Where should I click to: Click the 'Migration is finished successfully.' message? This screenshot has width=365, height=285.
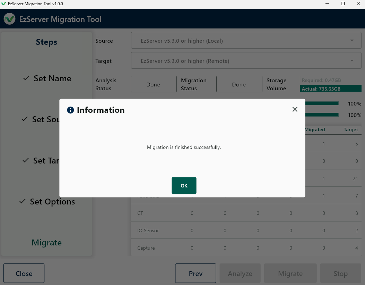click(x=184, y=147)
